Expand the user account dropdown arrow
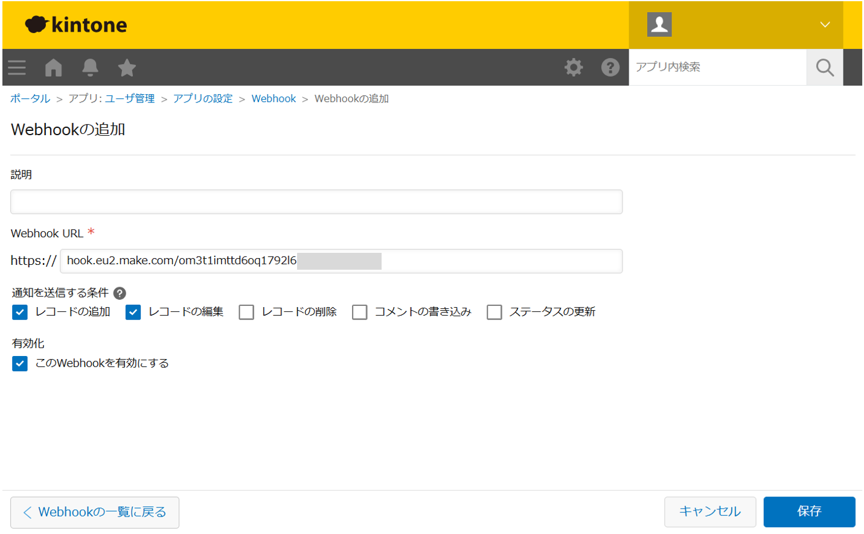The height and width of the screenshot is (534, 864). point(825,25)
